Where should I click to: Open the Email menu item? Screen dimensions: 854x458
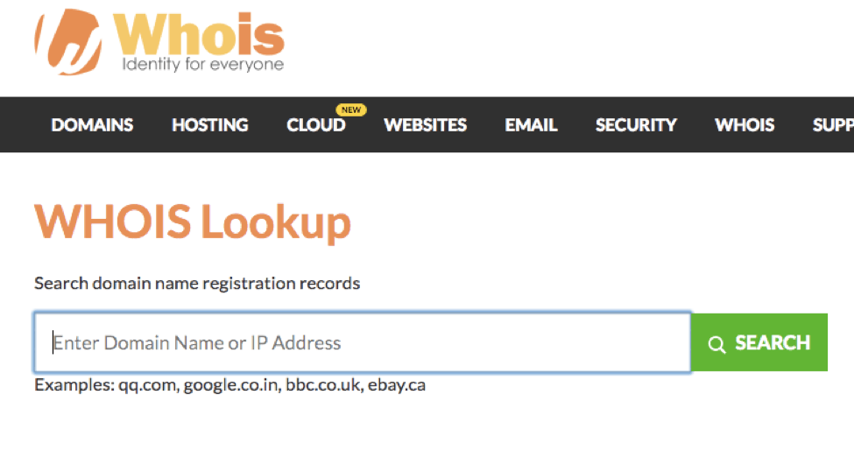[x=531, y=125]
